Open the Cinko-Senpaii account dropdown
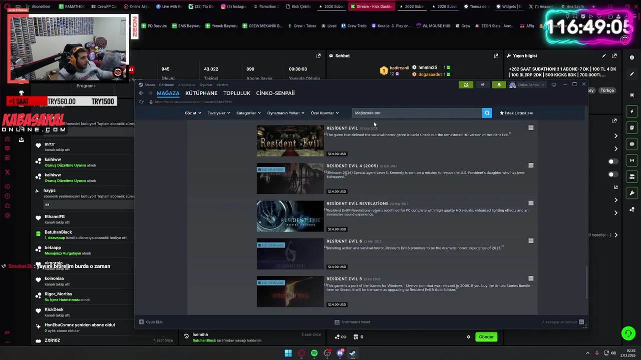 coord(527,84)
